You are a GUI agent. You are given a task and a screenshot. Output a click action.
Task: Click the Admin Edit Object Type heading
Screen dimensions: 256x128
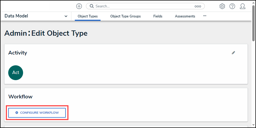(46, 33)
